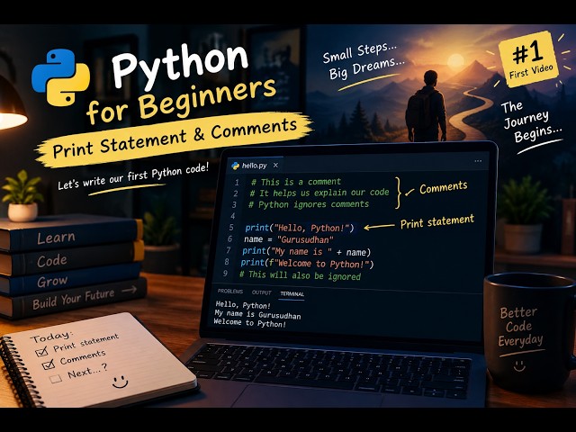Click code line name = "Gurusudhan"

pyautogui.click(x=289, y=239)
